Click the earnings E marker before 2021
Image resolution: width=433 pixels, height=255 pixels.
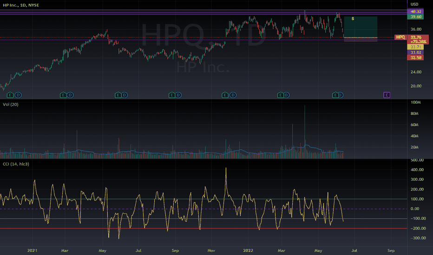point(10,95)
